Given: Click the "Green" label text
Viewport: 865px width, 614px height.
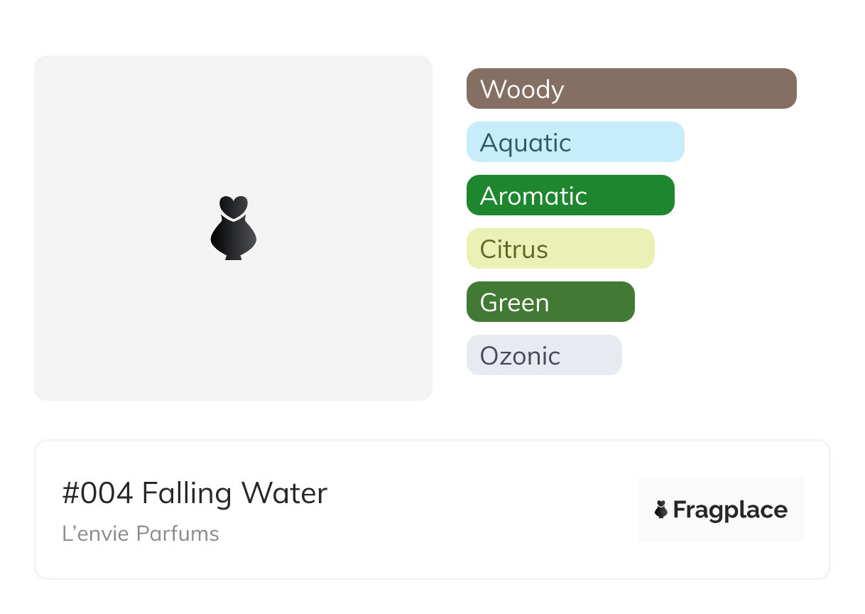Looking at the screenshot, I should pyautogui.click(x=514, y=303).
